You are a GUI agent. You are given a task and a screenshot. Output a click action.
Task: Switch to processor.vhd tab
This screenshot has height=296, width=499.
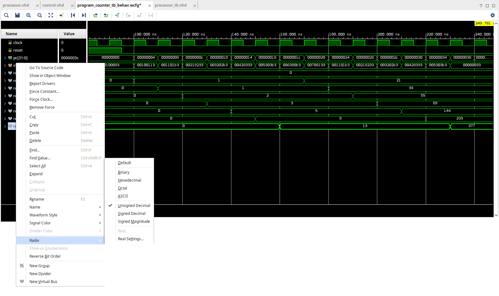[16, 5]
